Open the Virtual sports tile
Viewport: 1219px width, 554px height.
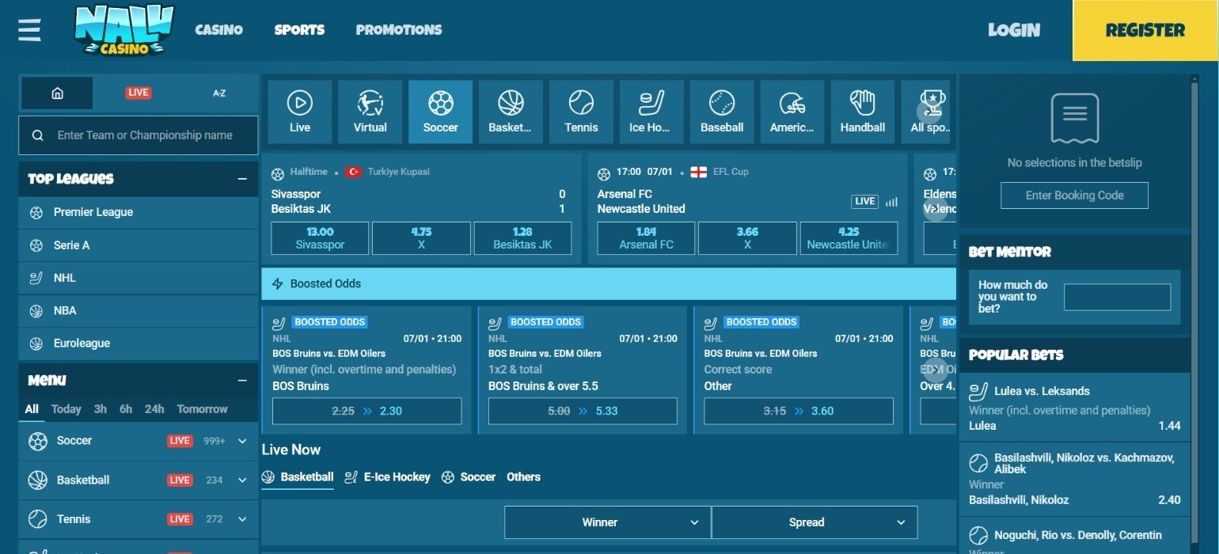[x=370, y=112]
